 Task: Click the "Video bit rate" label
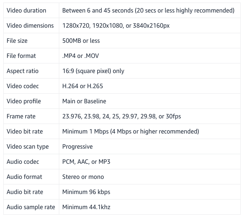(25, 131)
